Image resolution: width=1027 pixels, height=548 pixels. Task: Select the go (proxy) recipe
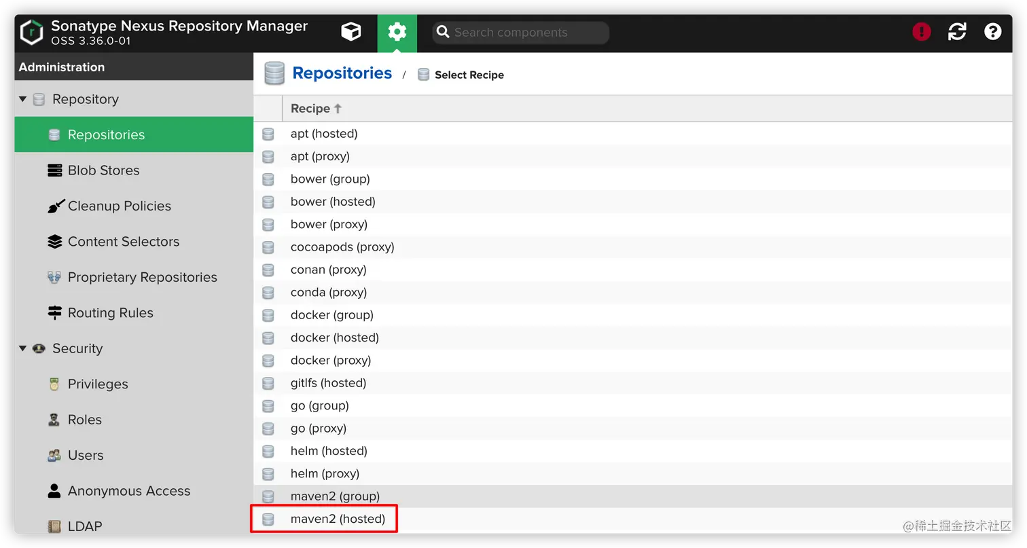pos(633,428)
